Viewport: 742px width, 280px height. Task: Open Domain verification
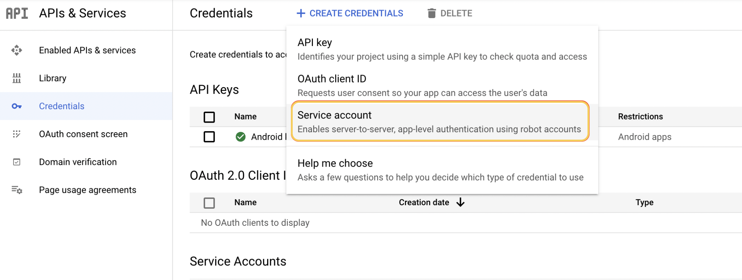click(x=78, y=162)
